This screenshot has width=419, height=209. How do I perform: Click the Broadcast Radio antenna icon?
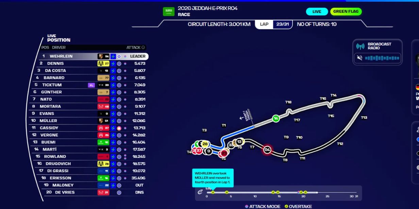point(360,46)
